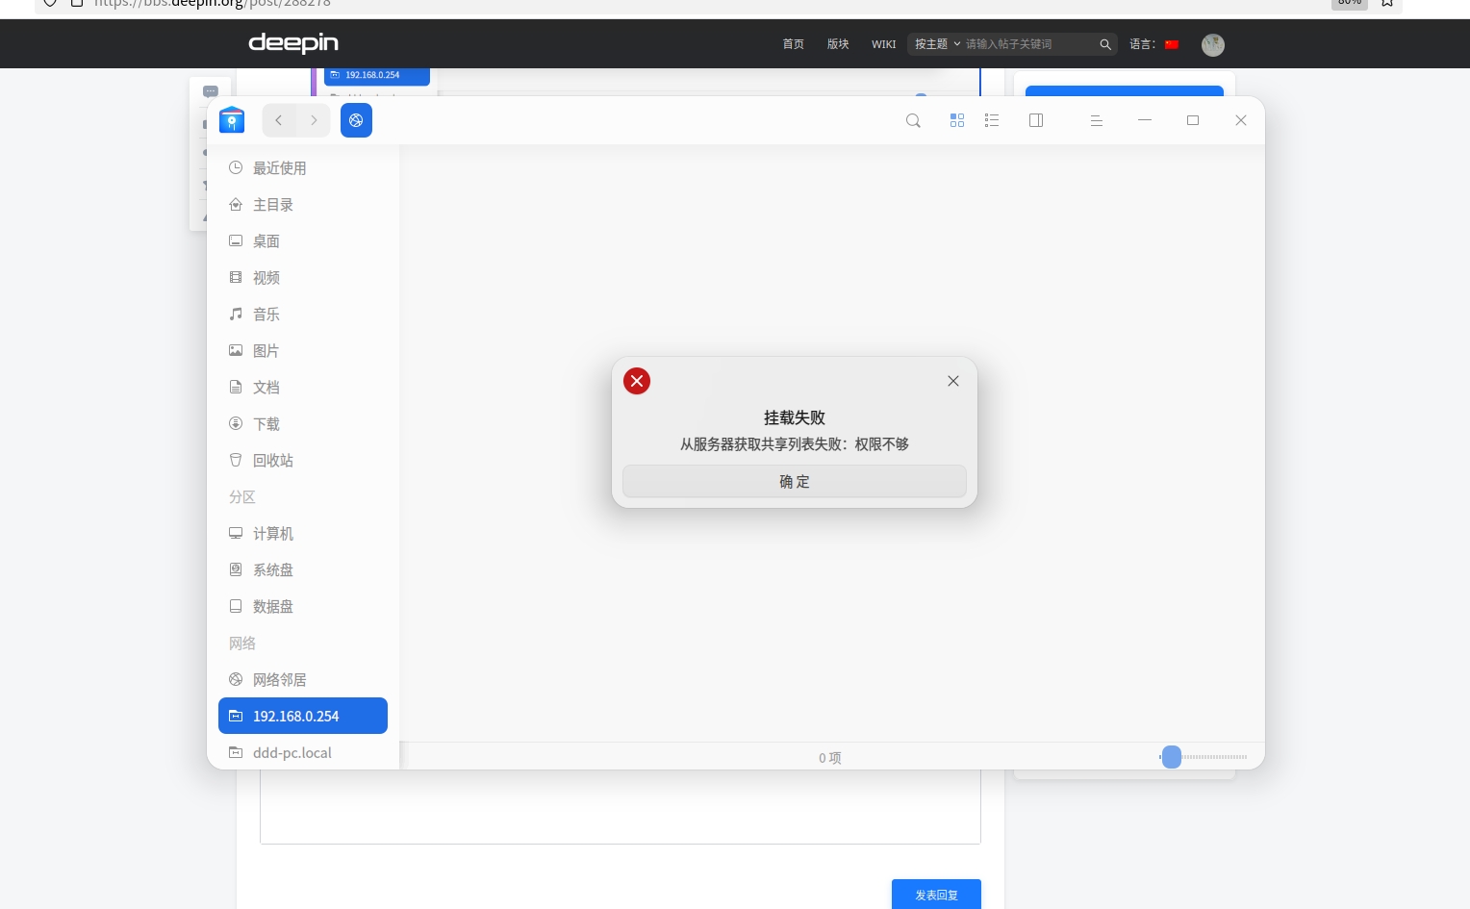This screenshot has height=909, width=1470.
Task: Click the 确定 button in the error dialog
Action: pos(795,481)
